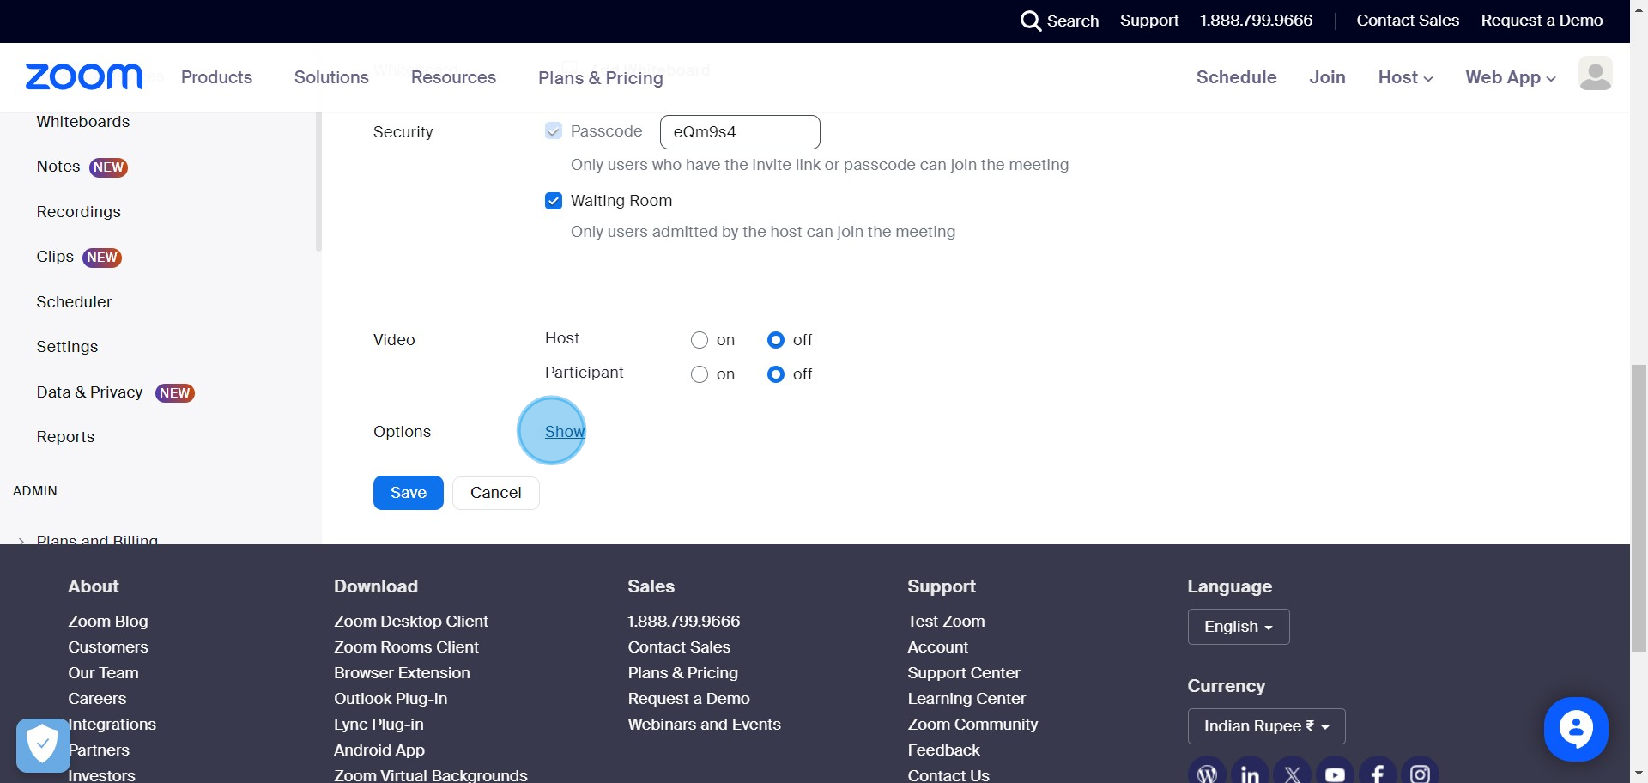
Task: Open the Web App dropdown
Action: coord(1511,77)
